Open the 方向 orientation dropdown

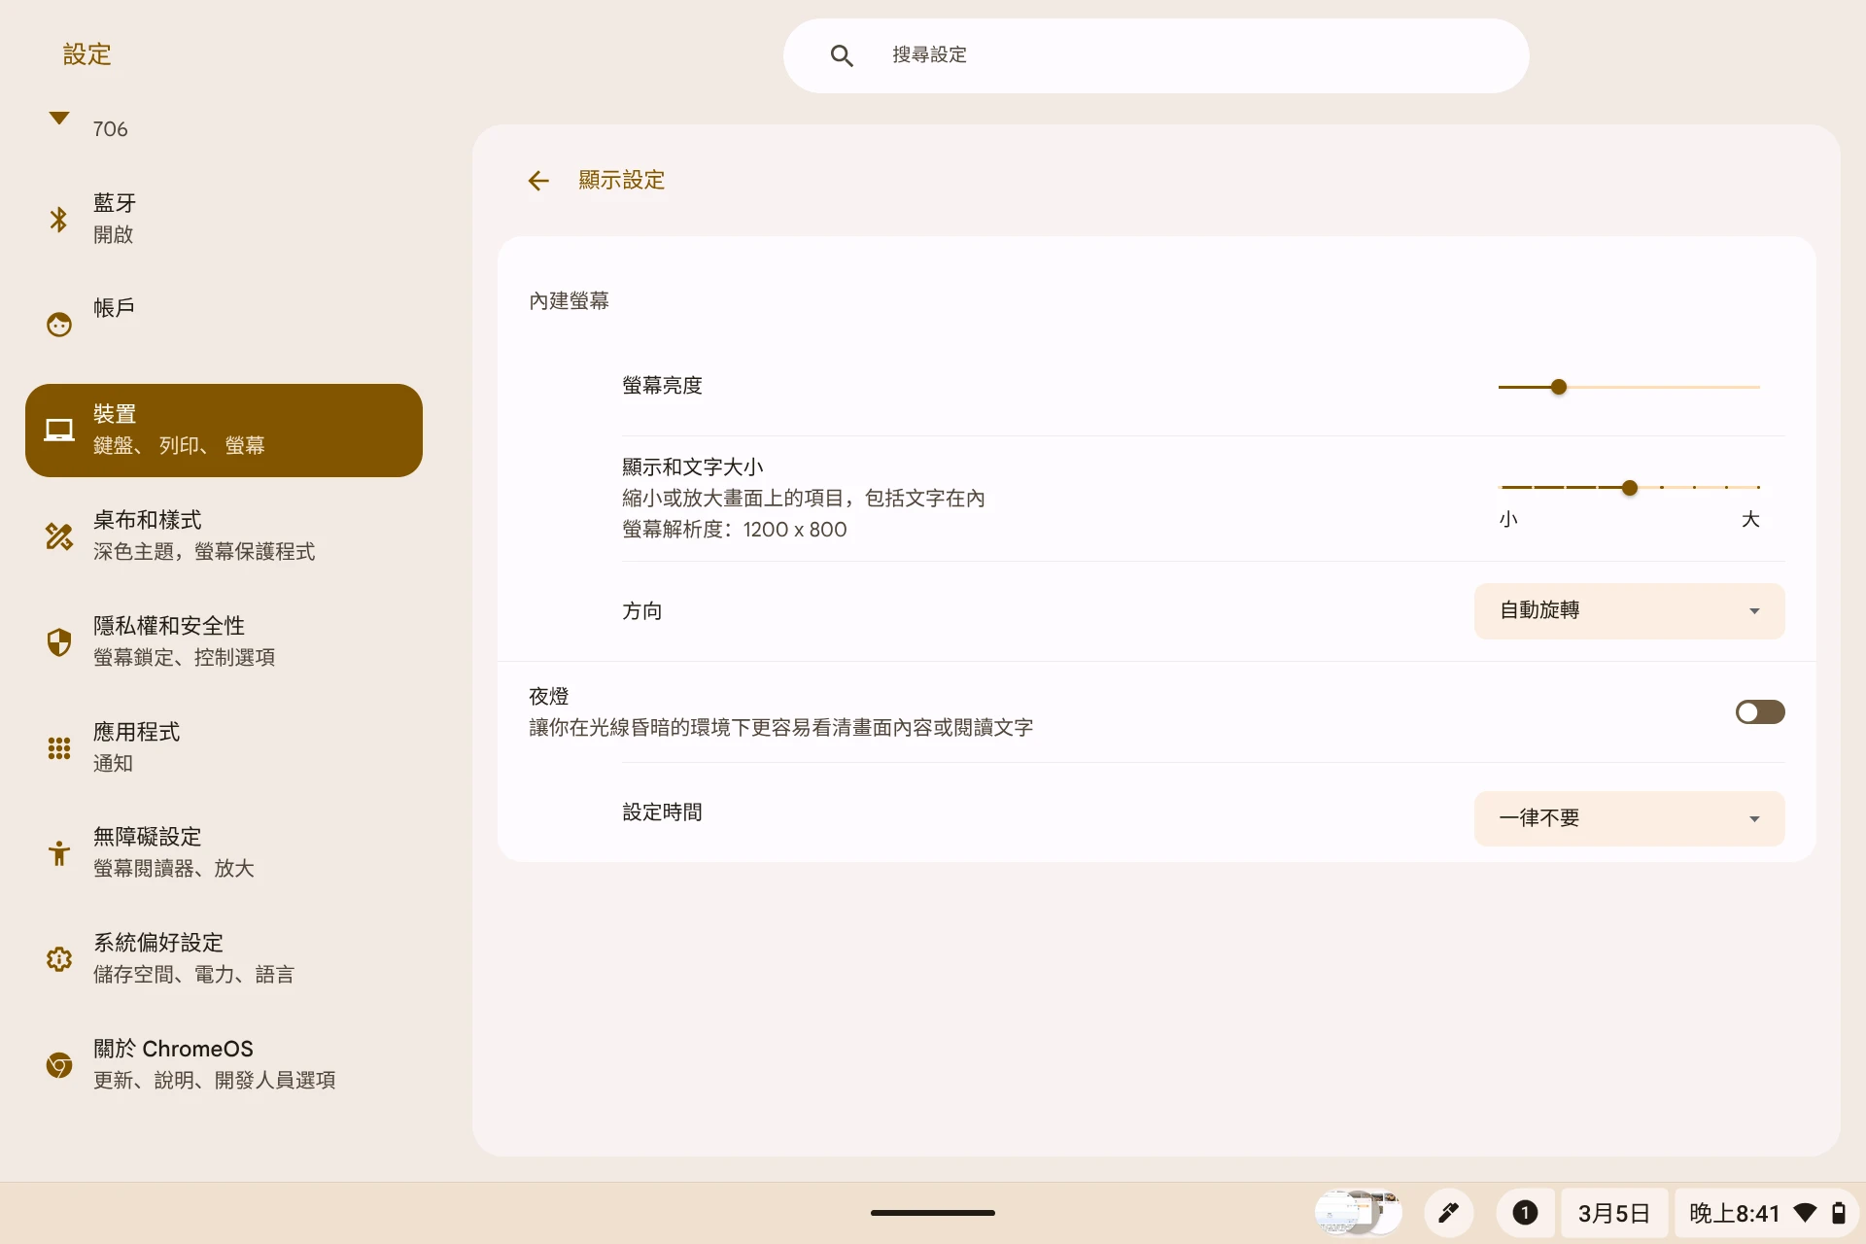pos(1629,611)
